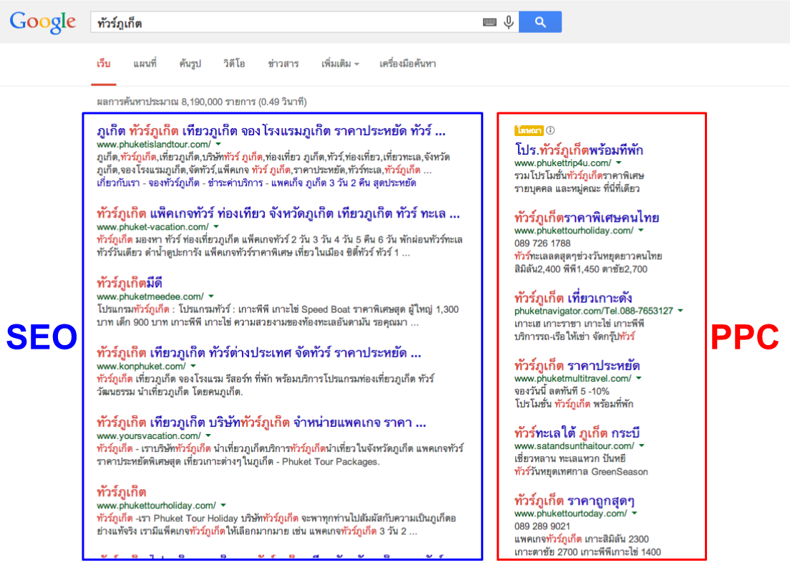790x570 pixels.
Task: Click the yellow โฆษณา ad badge
Action: point(529,130)
